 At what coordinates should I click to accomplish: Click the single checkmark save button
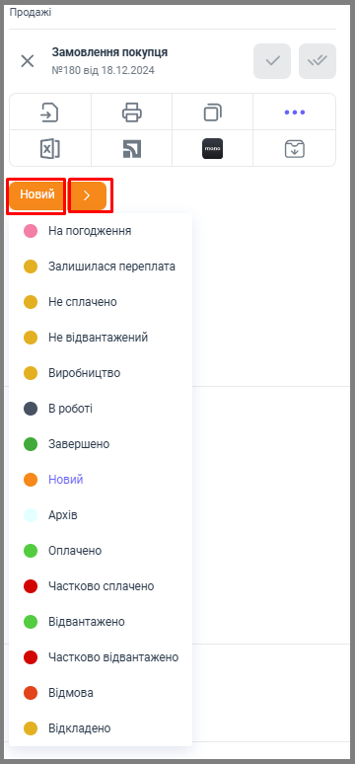(272, 61)
